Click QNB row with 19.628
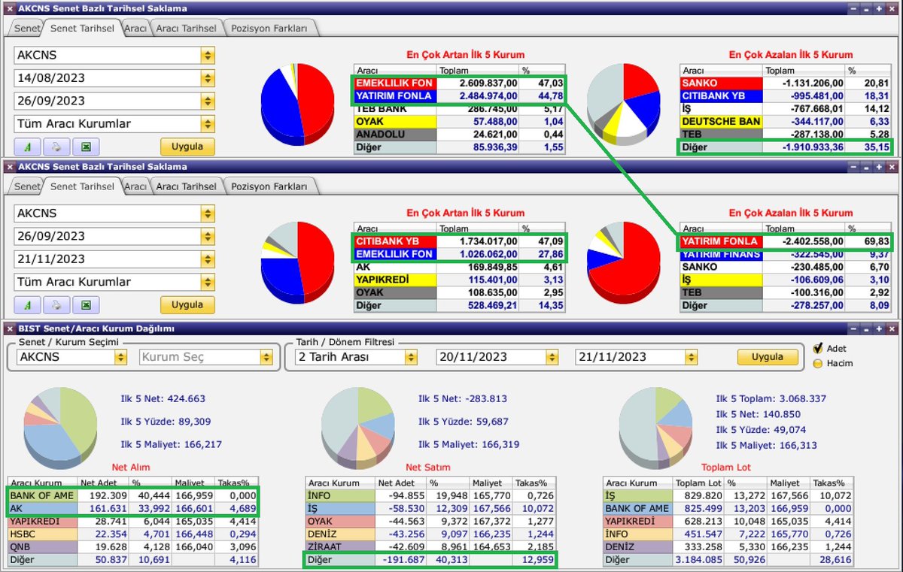Viewport: 903px width, 572px height. coord(132,547)
